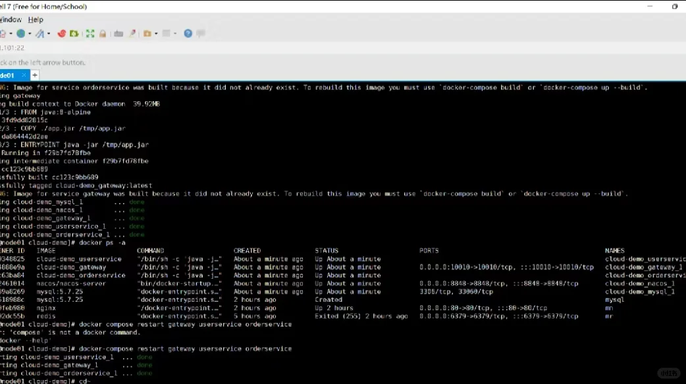Click the highlighter pen icon
686x384 pixels.
132,34
